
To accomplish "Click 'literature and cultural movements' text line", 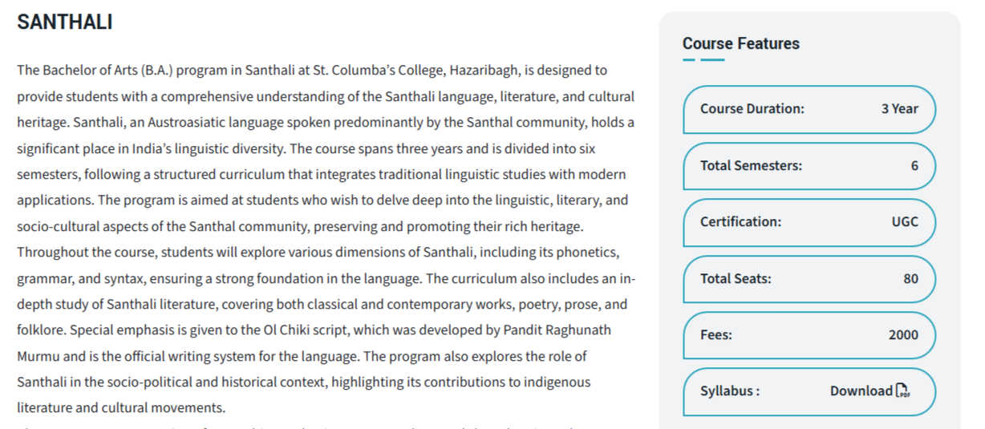I will (121, 407).
